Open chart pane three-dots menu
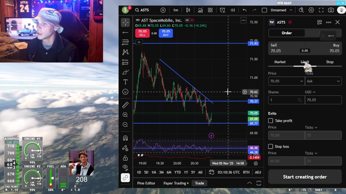This screenshot has height=194, width=346. (x=243, y=20)
